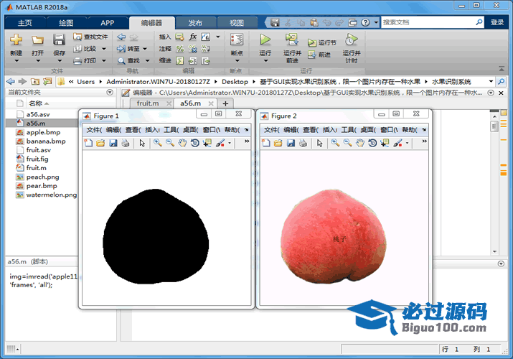This screenshot has width=513, height=359.
Task: Click the Compare (比较) tool
Action: 85,49
